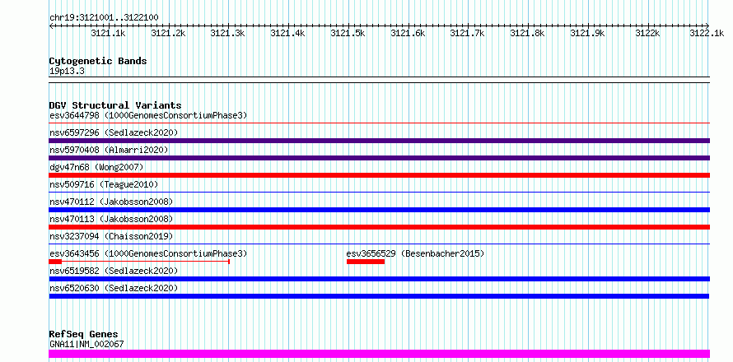This screenshot has width=733, height=362.
Task: Click the esv3643456 variant label
Action: 148,253
